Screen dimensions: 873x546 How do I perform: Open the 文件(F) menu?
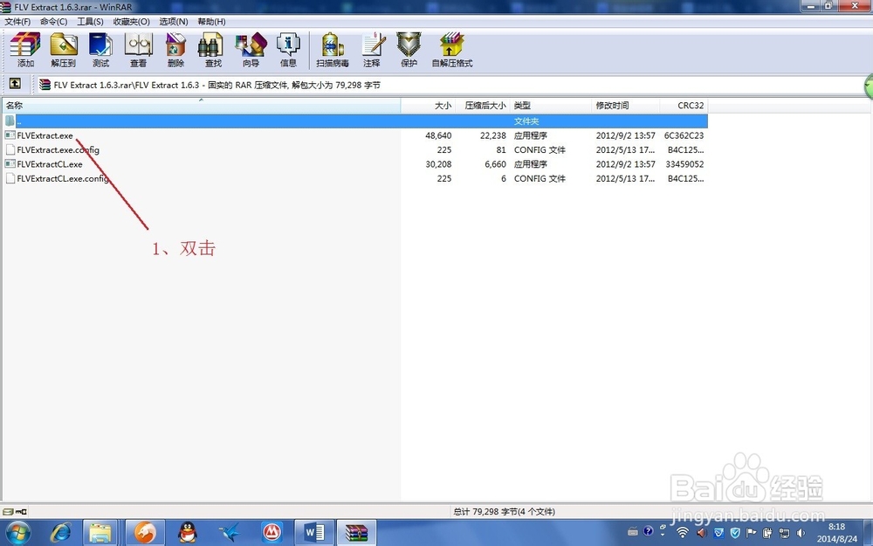click(17, 21)
